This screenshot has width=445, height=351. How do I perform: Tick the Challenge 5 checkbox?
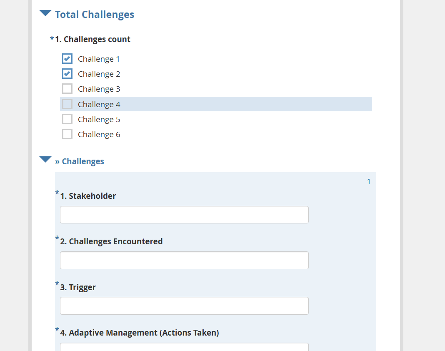[x=67, y=119]
